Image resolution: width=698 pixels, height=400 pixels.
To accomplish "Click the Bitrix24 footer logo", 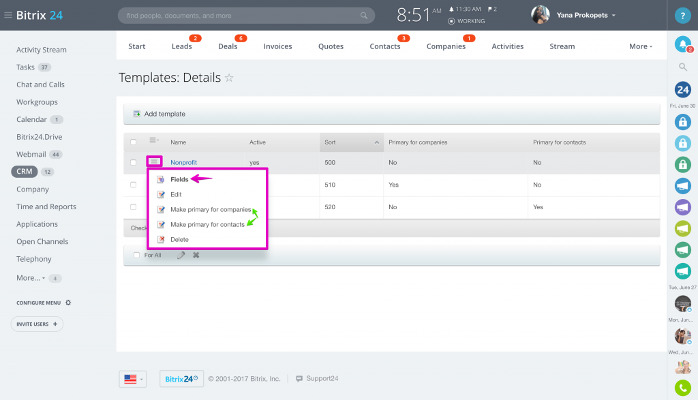I will [x=181, y=379].
